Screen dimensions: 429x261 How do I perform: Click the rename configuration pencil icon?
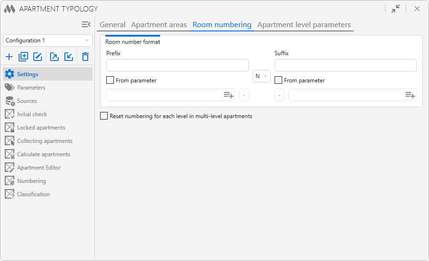[38, 57]
